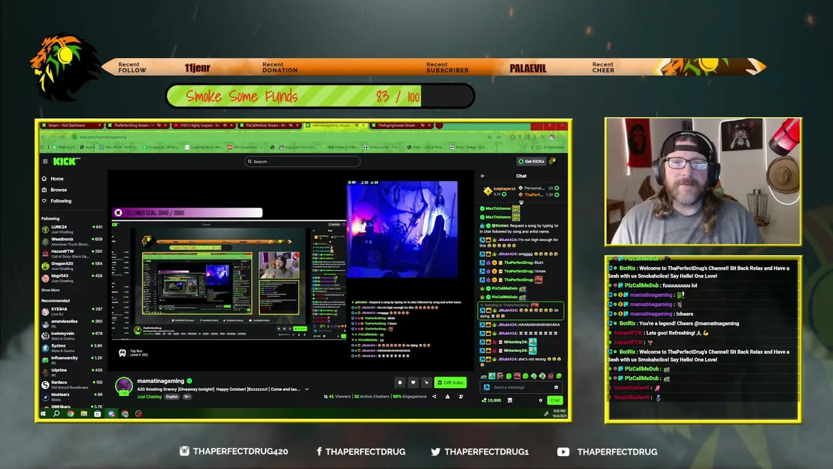The width and height of the screenshot is (833, 469).
Task: Go to Home in the Kick sidebar
Action: point(53,178)
